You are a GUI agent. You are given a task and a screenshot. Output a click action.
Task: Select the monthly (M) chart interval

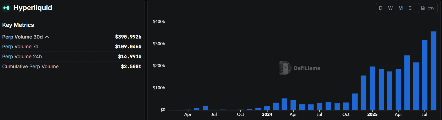[x=400, y=8]
